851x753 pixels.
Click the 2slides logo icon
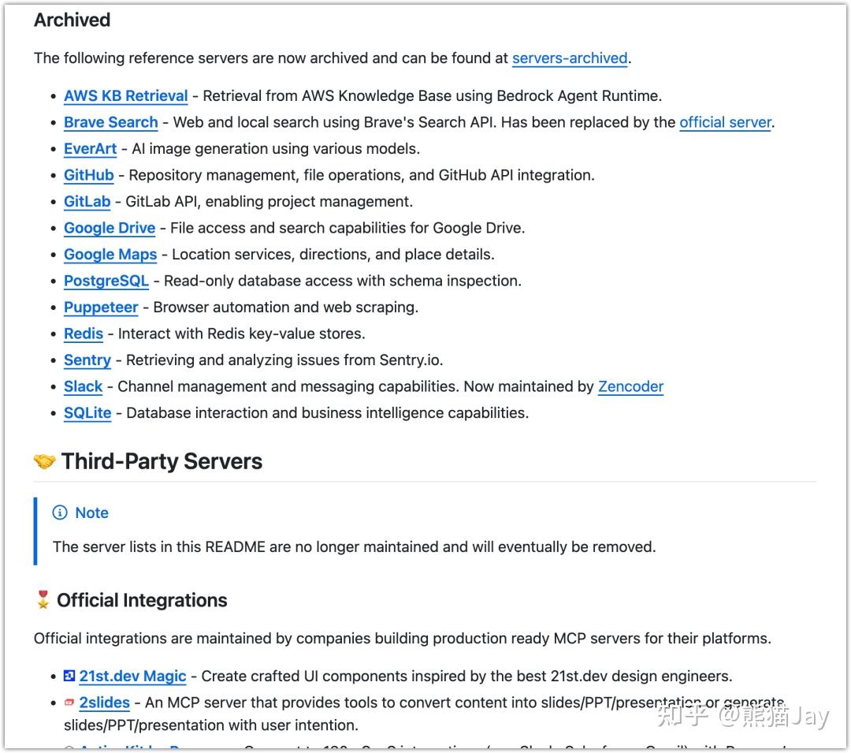point(69,702)
